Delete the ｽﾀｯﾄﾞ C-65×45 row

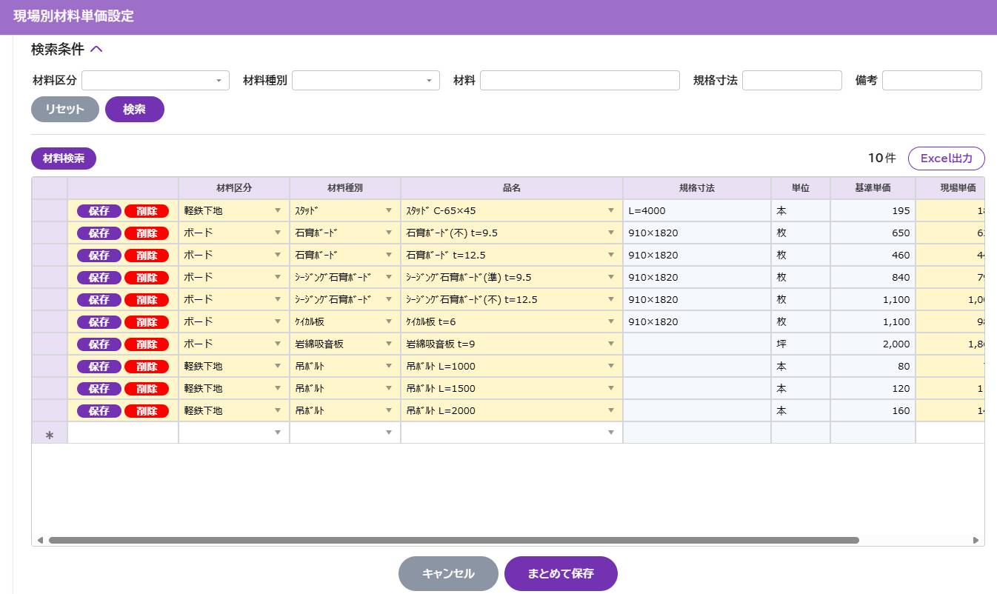point(147,211)
